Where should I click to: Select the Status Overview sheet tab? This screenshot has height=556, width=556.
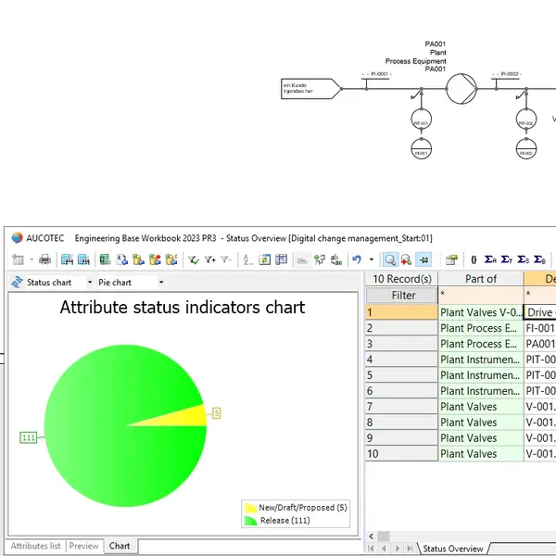(x=452, y=549)
